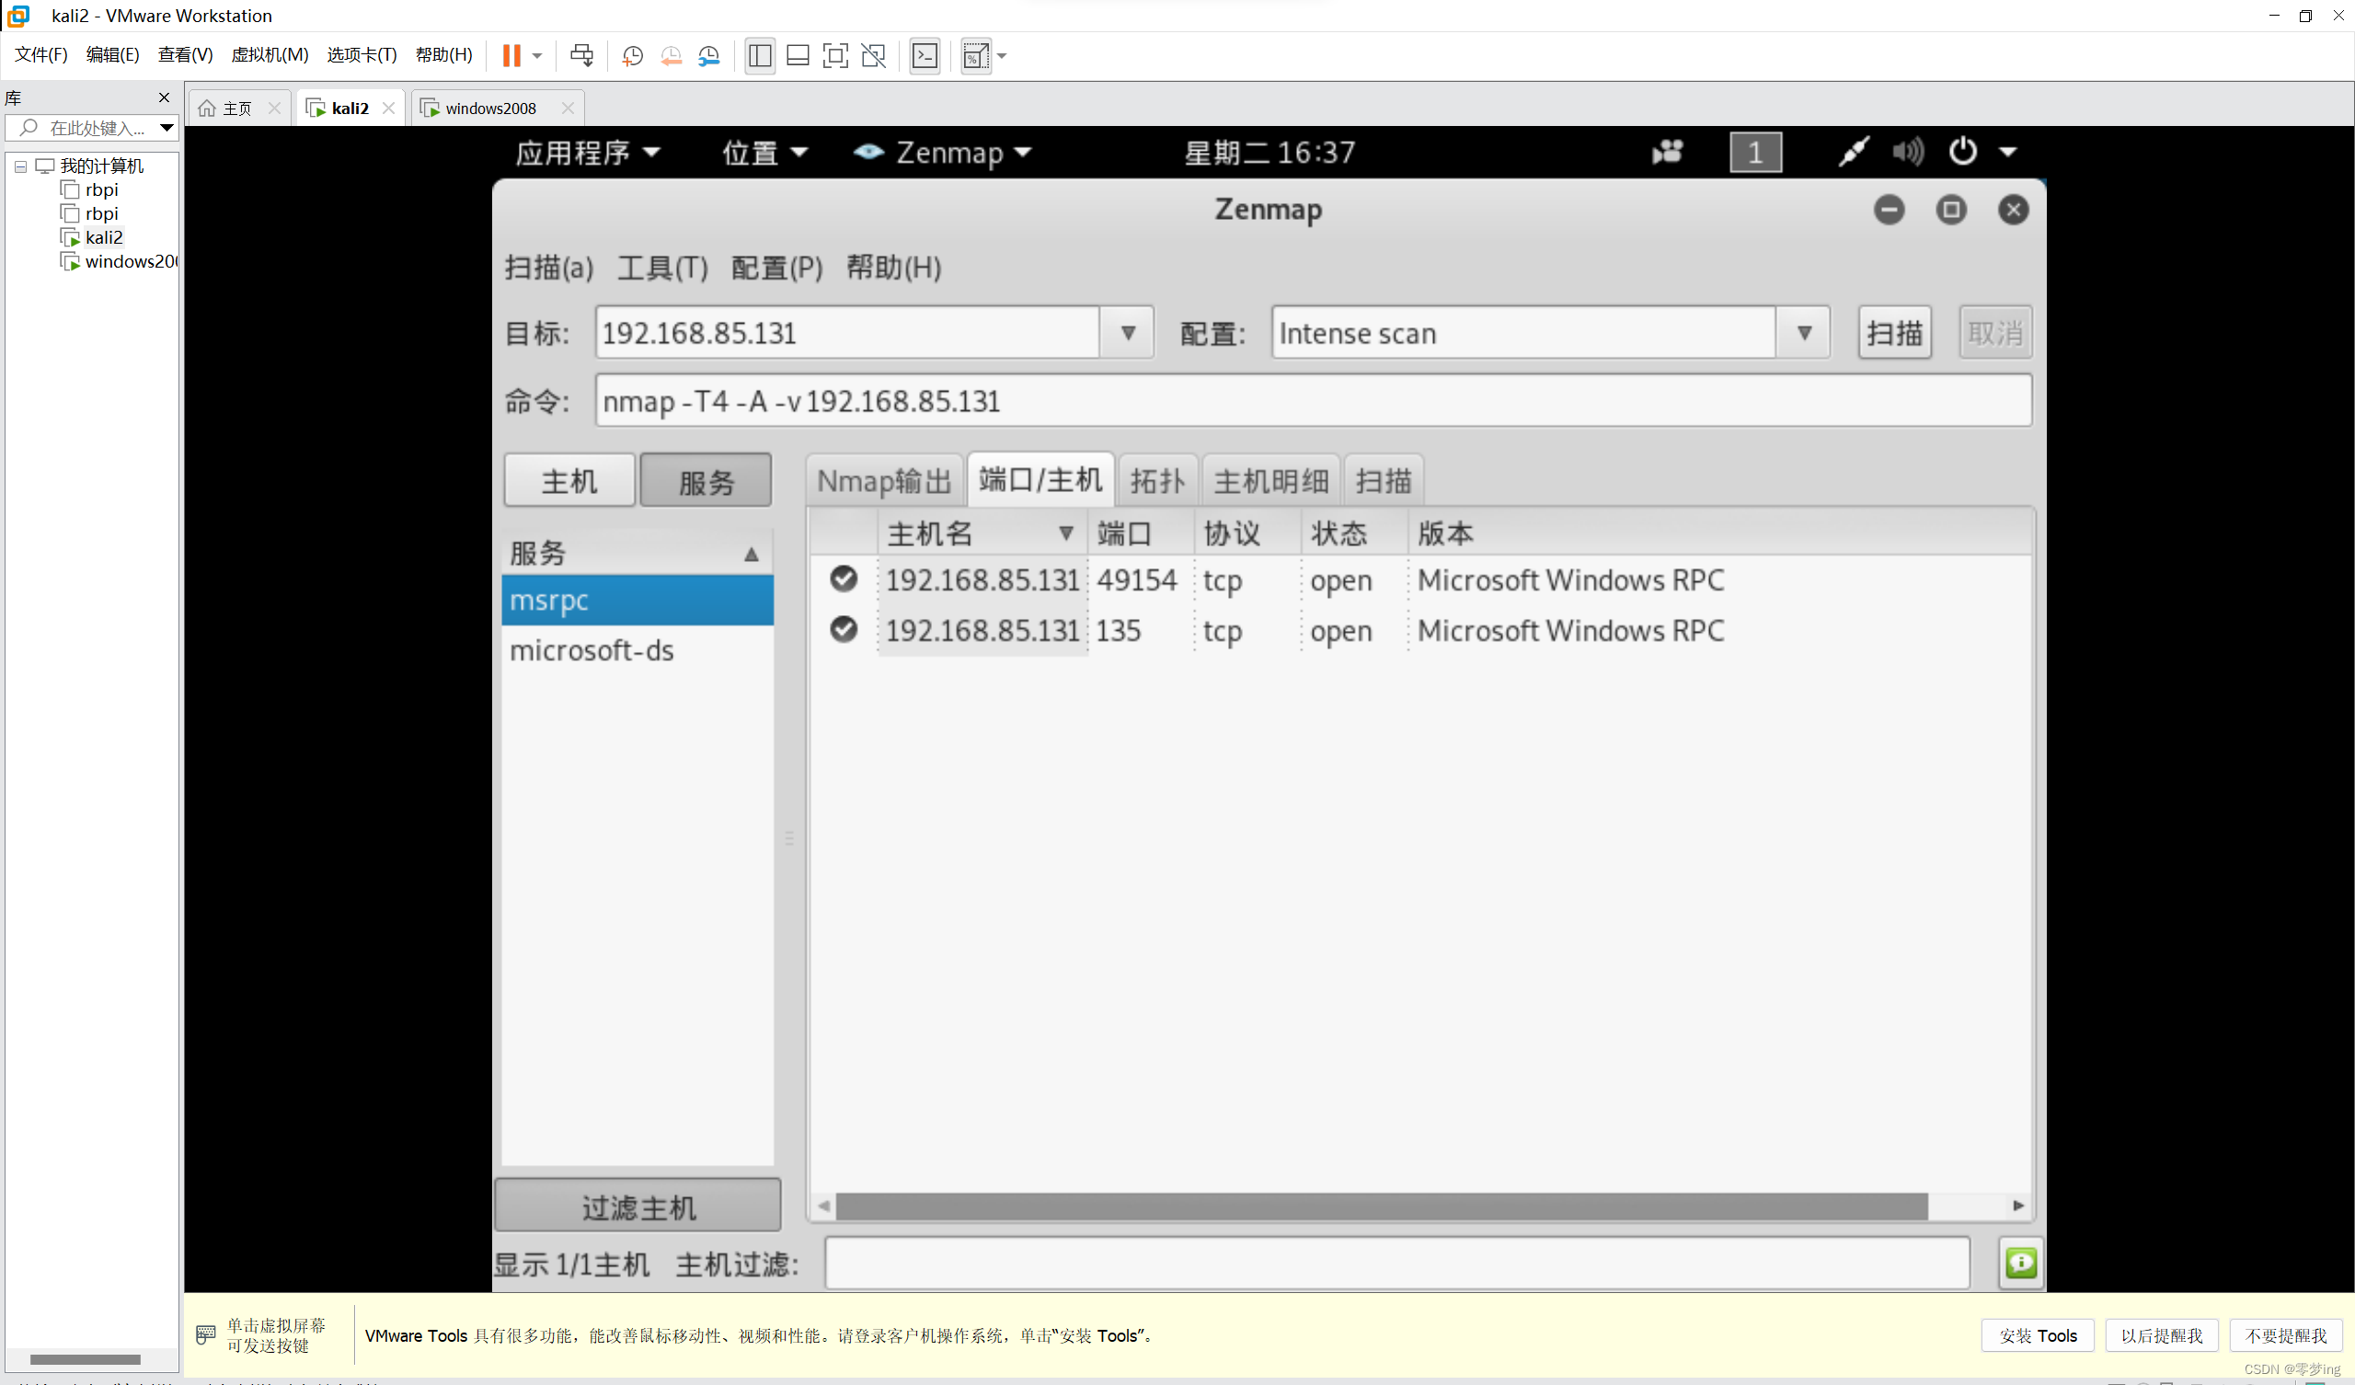2355x1385 pixels.
Task: Click the horizontal scrollbar in results table
Action: (x=1381, y=1207)
